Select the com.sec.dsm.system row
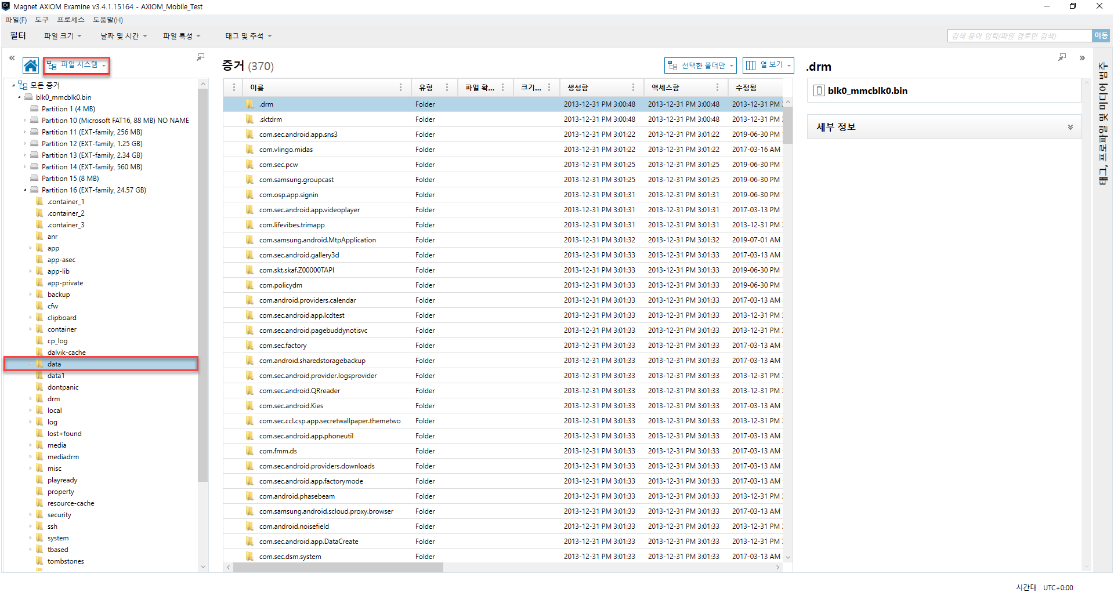Screen dimensions: 1114x603 tap(503, 557)
